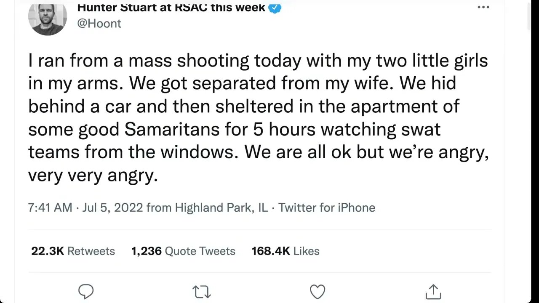Open the @Hoont handle link
The width and height of the screenshot is (539, 303).
[99, 24]
